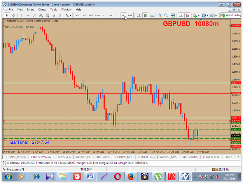Screen dimensions: 243x183
Task: Open FX PRO app from taskbar
Action: coord(172,176)
